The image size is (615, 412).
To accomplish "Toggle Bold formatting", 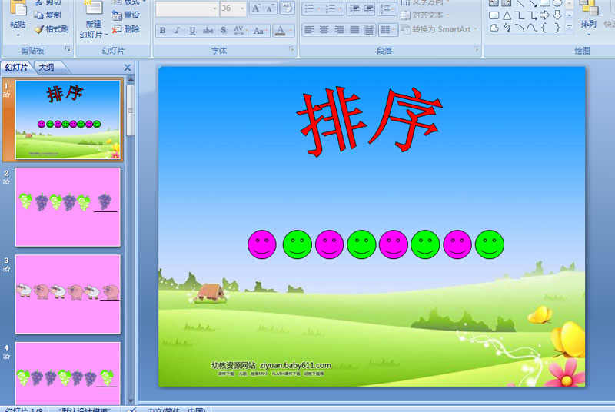I will pos(162,30).
